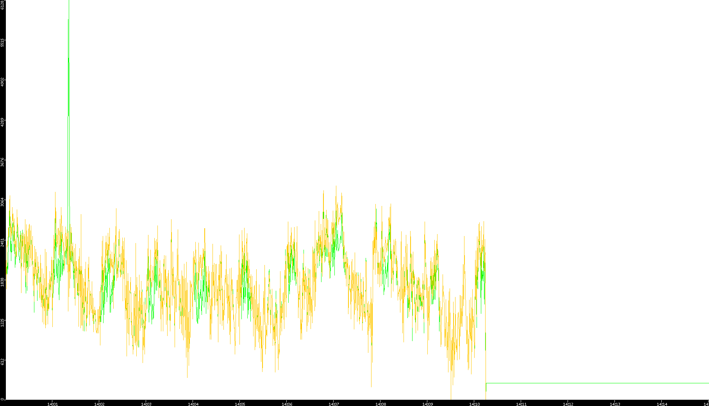Click the 14:14 time axis label
The image size is (709, 406).
(662, 404)
